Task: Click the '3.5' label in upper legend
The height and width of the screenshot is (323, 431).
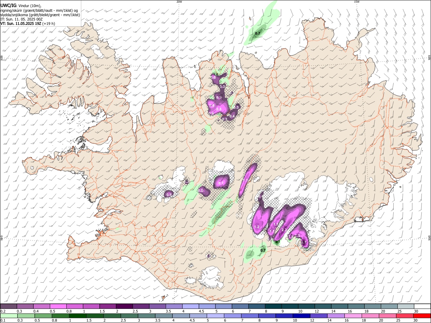Action: coord(168,311)
